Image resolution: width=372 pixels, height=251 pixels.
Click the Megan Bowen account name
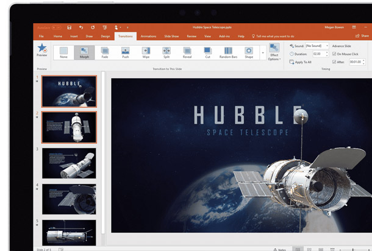click(x=334, y=27)
